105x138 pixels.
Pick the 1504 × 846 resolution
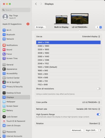[x=68, y=78]
